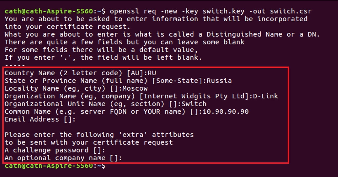Click the Distinguished Name explanation line
338x177 pixels.
click(162, 34)
